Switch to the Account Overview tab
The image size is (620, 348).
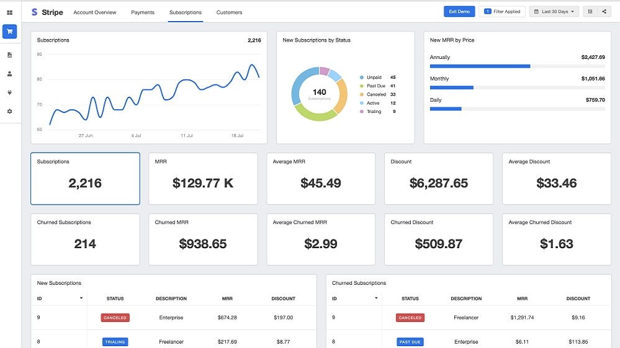95,12
